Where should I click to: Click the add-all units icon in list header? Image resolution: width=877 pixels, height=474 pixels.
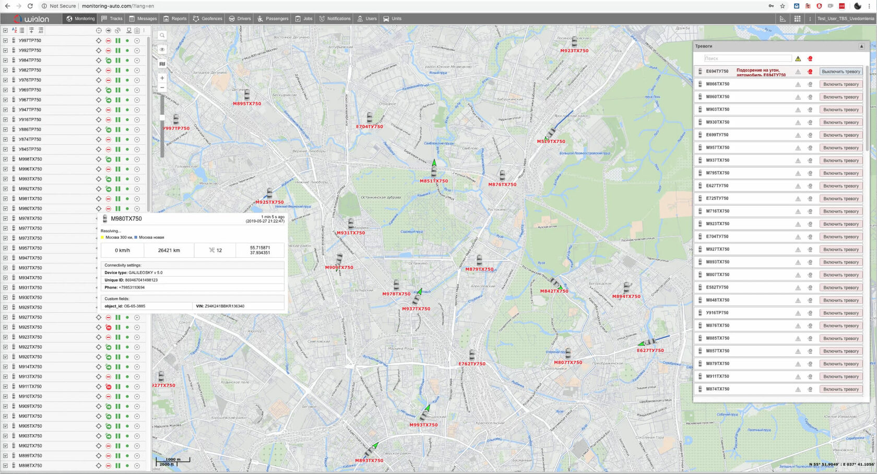pyautogui.click(x=41, y=30)
